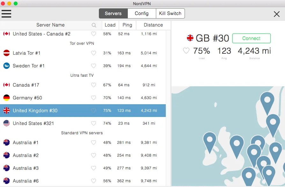Select United States #321 server
This screenshot has width=285, height=187.
(x=83, y=123)
